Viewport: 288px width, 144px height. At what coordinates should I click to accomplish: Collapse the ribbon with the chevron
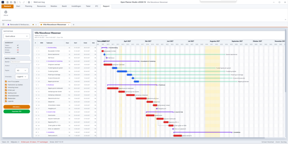(285, 20)
